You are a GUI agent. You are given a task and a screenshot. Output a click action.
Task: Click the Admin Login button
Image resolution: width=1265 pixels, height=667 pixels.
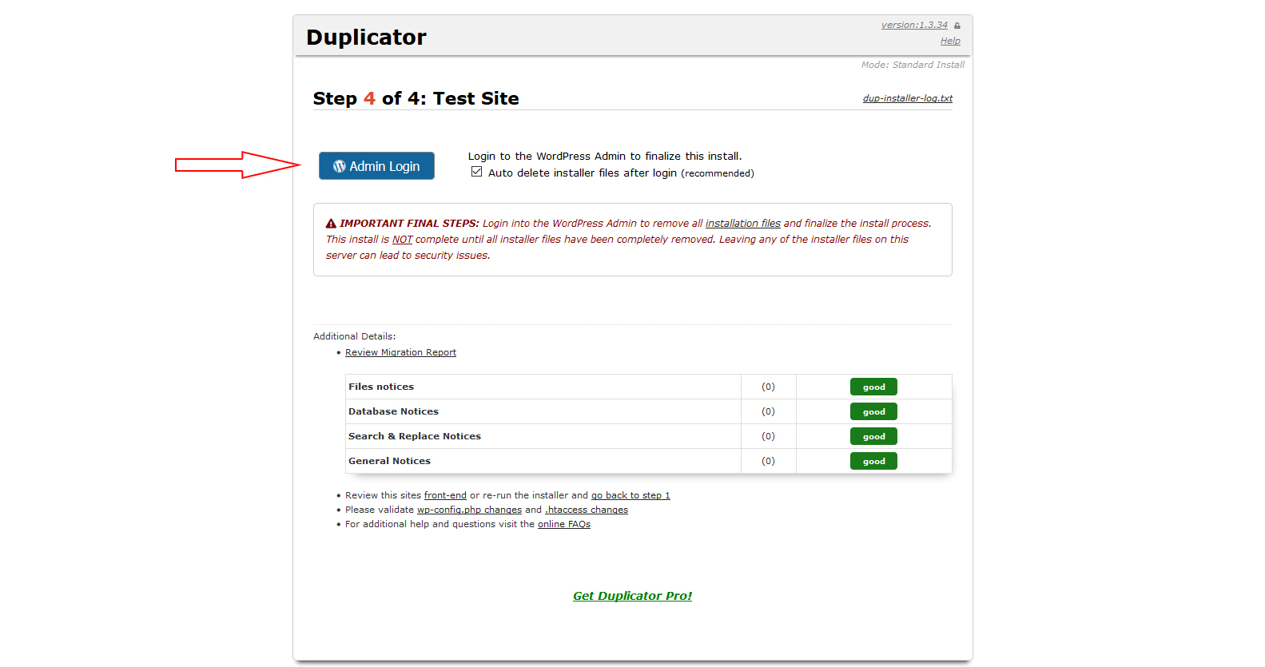click(376, 166)
